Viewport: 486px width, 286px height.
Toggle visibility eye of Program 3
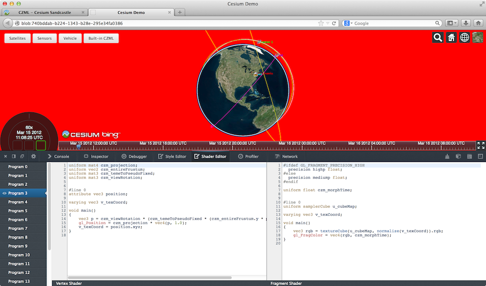[4, 193]
